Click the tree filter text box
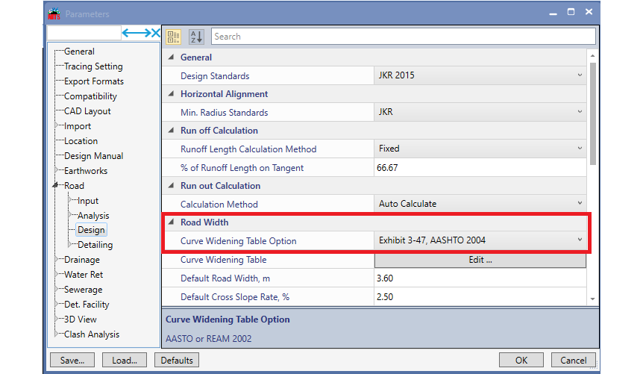The height and width of the screenshot is (374, 643). [84, 33]
